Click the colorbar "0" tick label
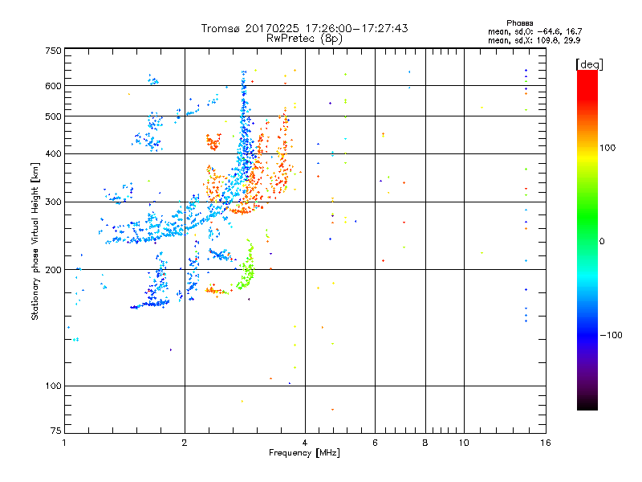The height and width of the screenshot is (482, 642). pyautogui.click(x=602, y=242)
